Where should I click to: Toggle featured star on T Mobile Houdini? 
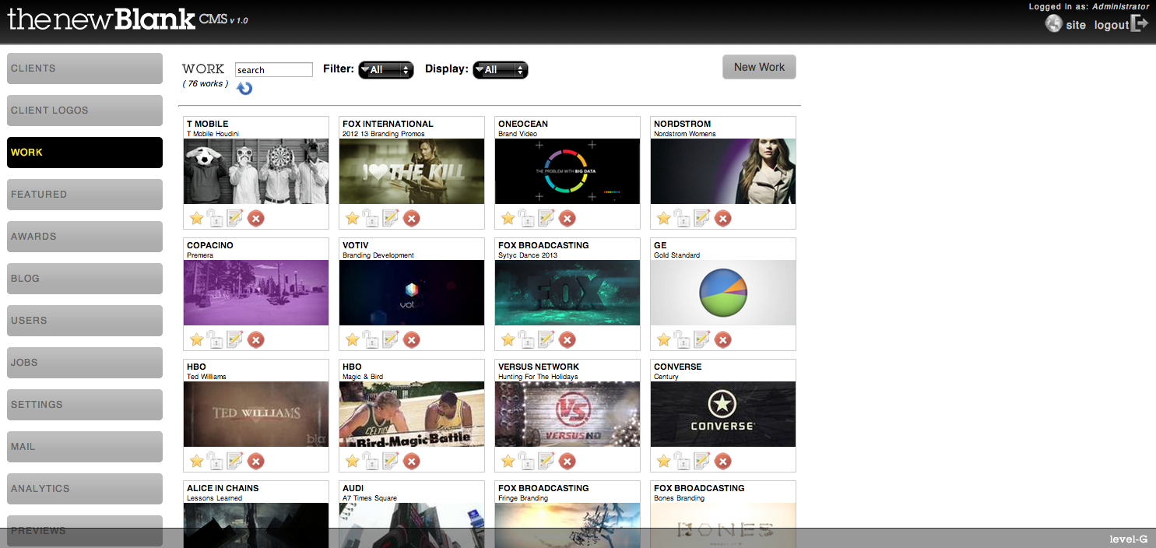(x=197, y=218)
